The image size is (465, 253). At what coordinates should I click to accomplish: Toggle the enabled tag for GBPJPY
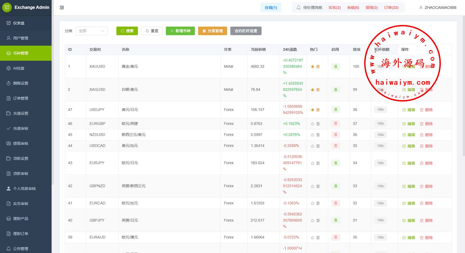(336, 220)
